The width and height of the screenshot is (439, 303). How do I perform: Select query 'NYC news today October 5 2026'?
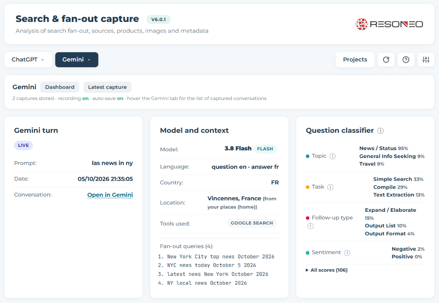coord(212,265)
